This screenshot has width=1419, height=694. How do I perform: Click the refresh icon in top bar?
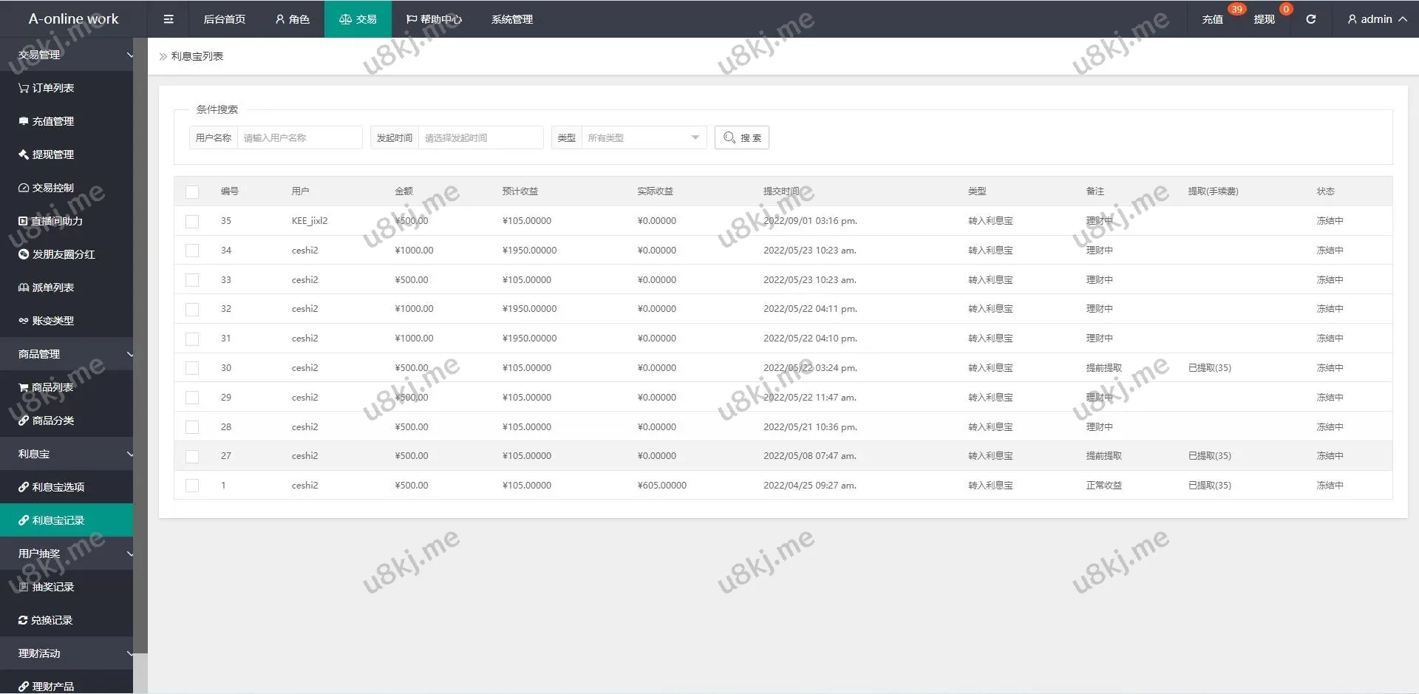click(x=1310, y=19)
